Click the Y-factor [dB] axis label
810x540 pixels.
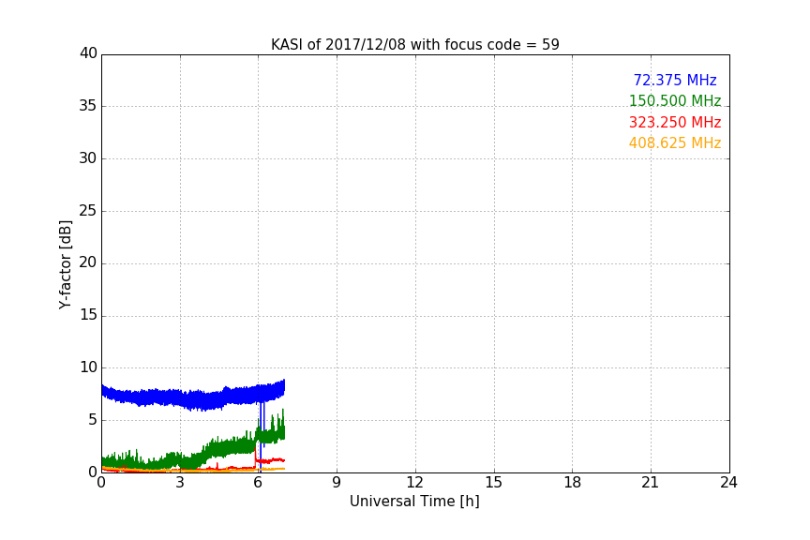[65, 264]
